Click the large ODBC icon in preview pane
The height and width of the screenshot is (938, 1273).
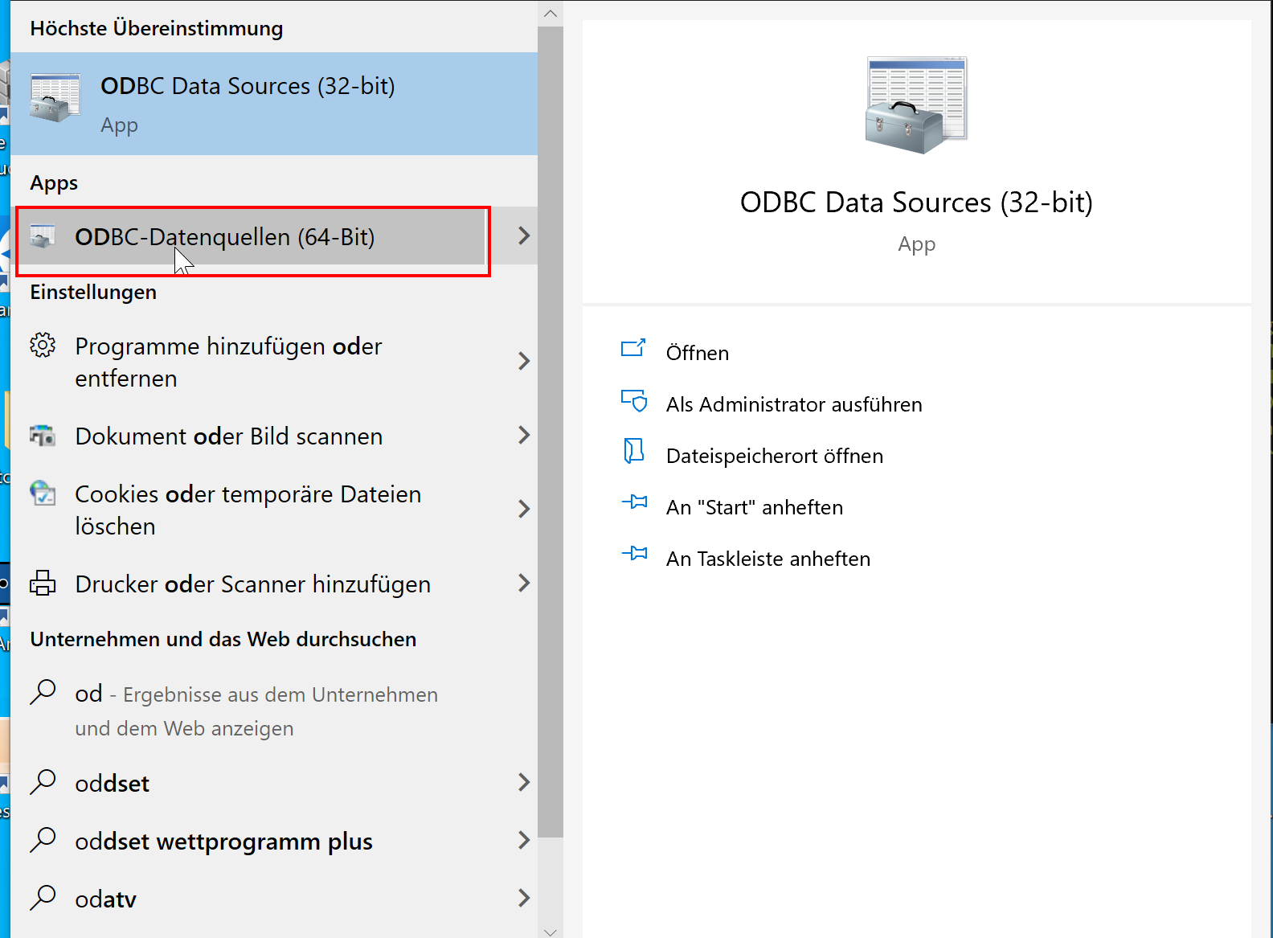tap(916, 104)
